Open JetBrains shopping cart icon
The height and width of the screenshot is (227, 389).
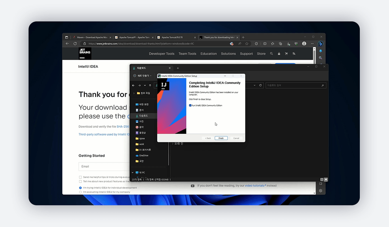[286, 54]
